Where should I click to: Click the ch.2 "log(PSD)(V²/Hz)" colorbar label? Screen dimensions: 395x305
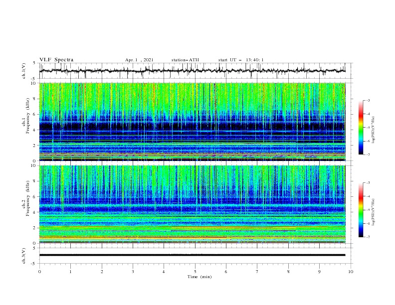point(374,212)
